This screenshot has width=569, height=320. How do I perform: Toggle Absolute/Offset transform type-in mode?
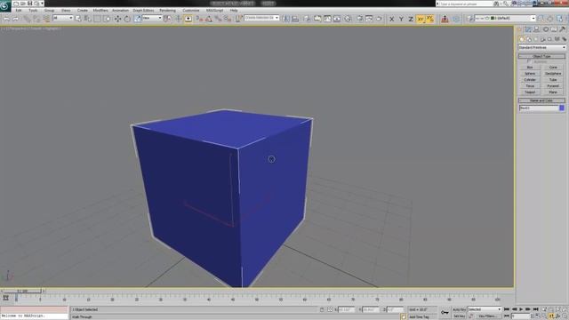pyautogui.click(x=330, y=309)
